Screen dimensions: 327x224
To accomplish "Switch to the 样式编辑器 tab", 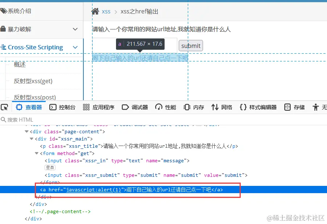I will coord(258,107).
